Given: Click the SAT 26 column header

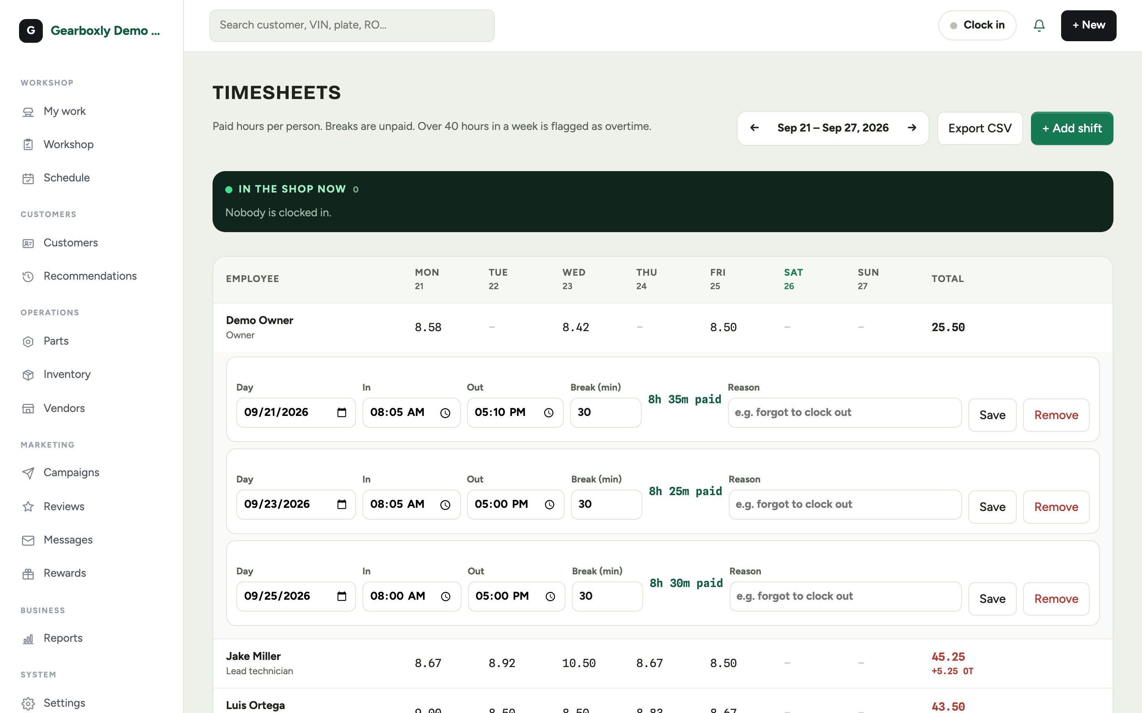Looking at the screenshot, I should point(793,279).
